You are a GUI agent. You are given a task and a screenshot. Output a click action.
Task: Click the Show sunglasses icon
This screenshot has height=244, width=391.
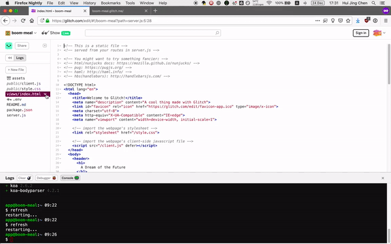click(x=45, y=33)
